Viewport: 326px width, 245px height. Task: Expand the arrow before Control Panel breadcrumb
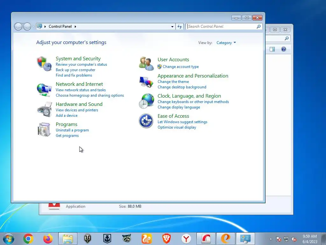pos(45,26)
